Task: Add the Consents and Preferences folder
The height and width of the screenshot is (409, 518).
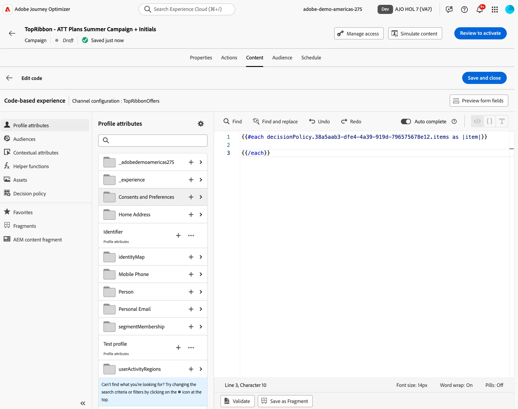Action: click(191, 197)
